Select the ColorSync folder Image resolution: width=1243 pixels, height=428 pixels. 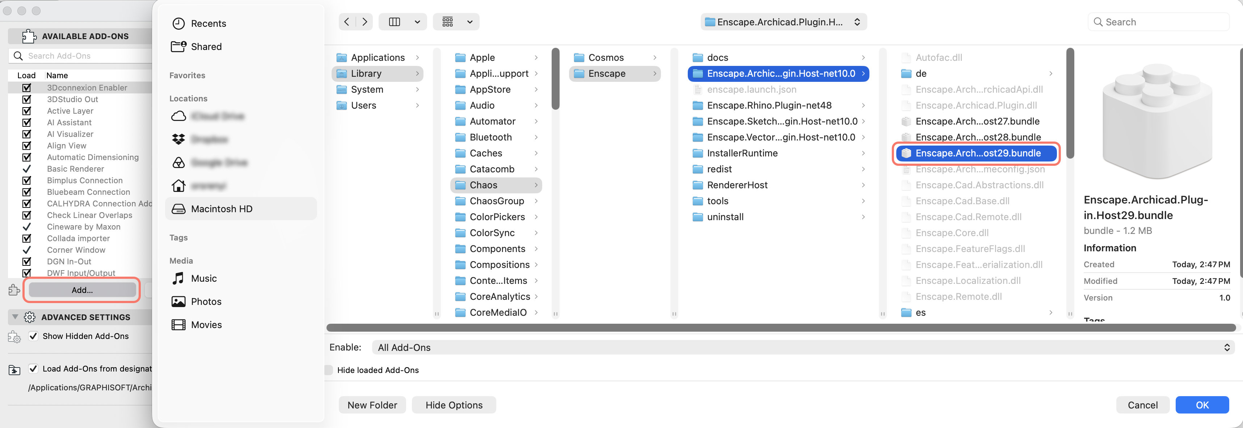tap(496, 232)
